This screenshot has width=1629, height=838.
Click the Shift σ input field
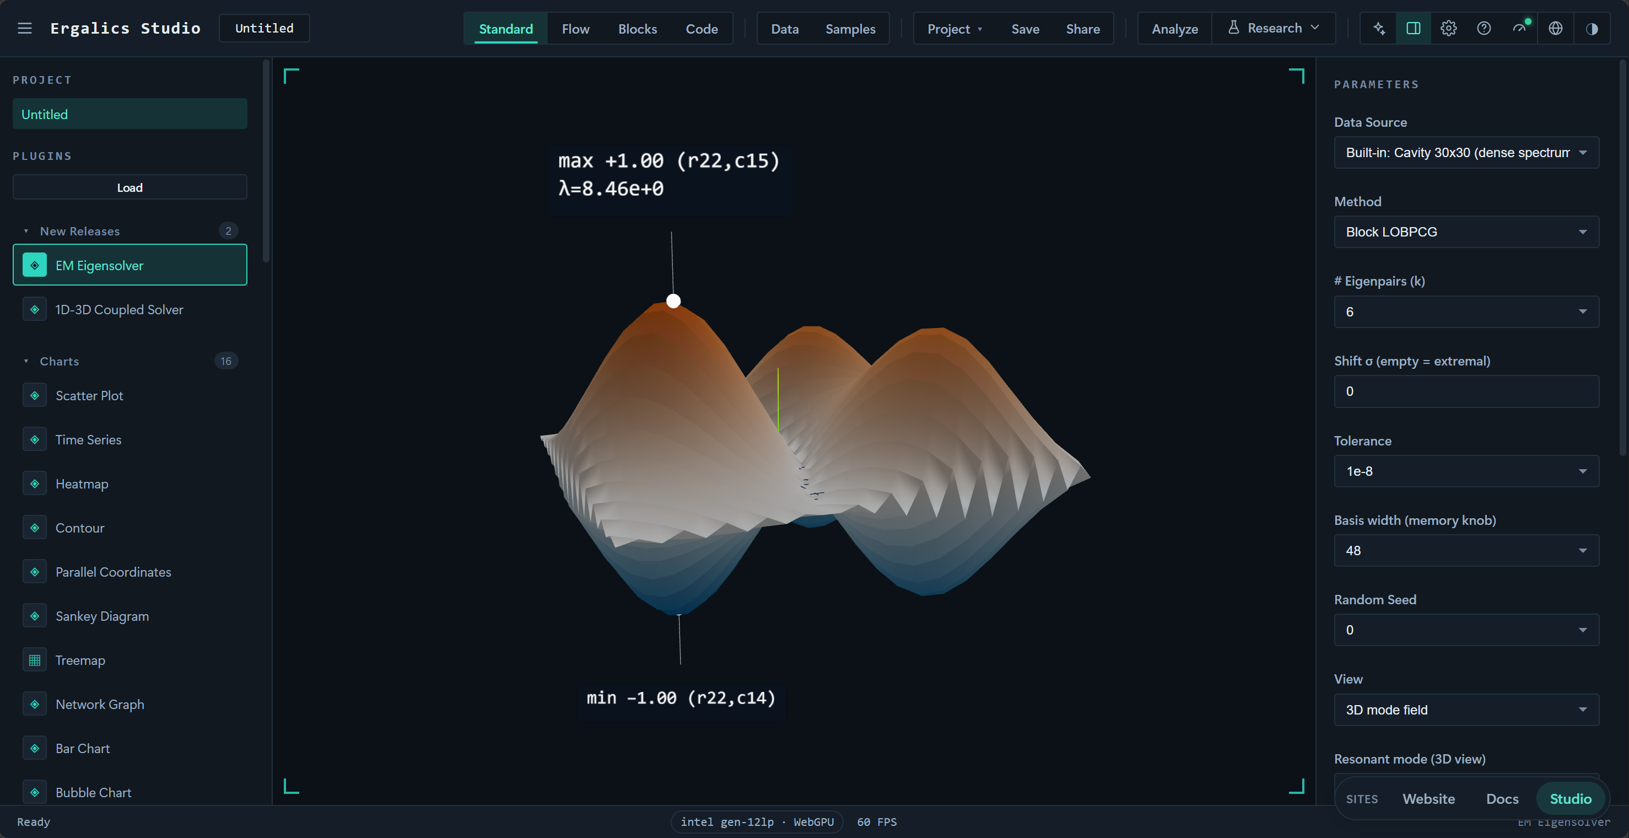pos(1466,391)
